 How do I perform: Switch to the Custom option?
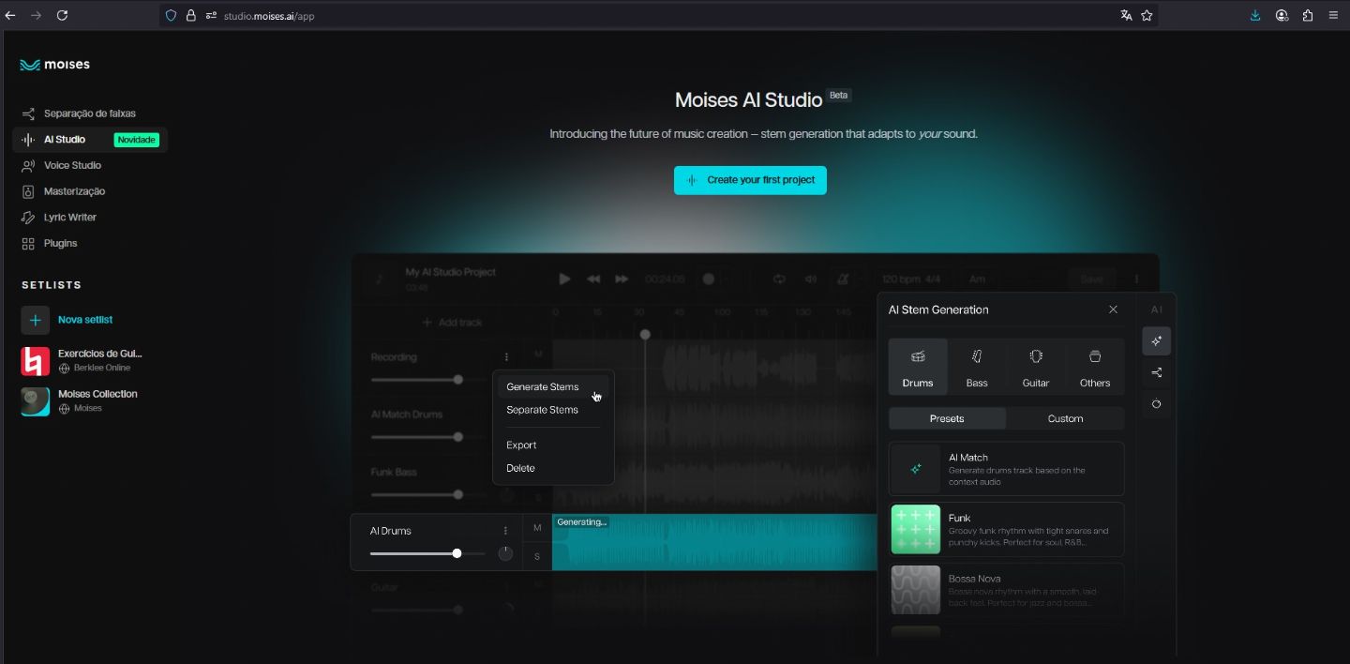[x=1065, y=418]
